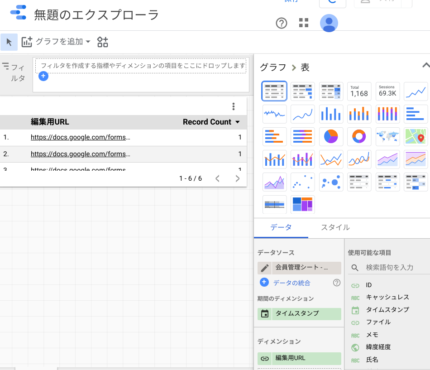The height and width of the screenshot is (370, 430).
Task: Select the horizontal bar chart type
Action: tap(416, 114)
